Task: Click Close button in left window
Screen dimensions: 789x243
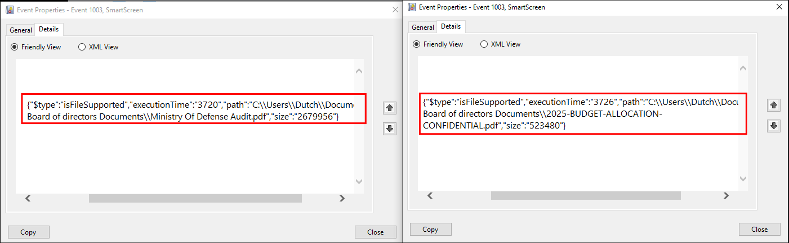Action: tap(375, 232)
